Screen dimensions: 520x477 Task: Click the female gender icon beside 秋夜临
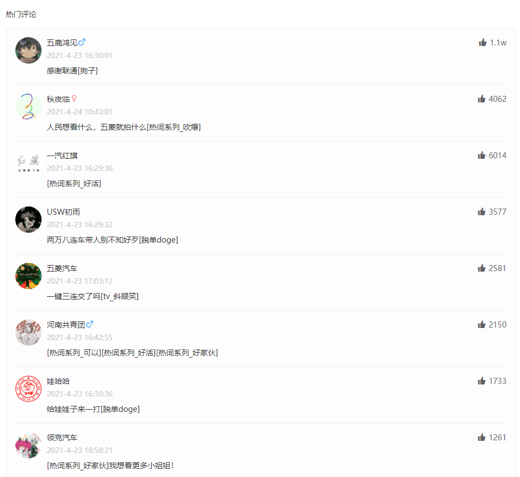pos(74,99)
